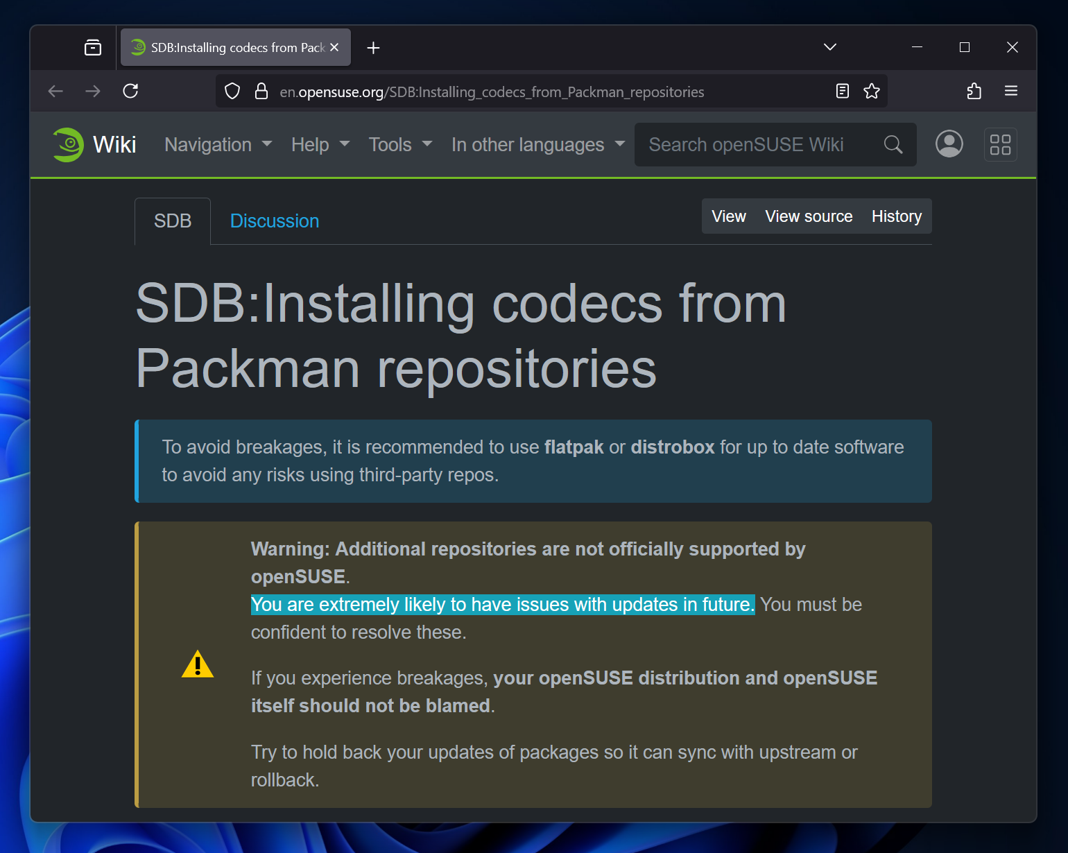The width and height of the screenshot is (1068, 853).
Task: Go back to the previous page
Action: 55,91
